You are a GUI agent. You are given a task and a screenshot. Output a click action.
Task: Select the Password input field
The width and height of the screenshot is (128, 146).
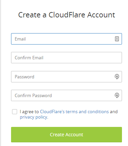pyautogui.click(x=66, y=77)
